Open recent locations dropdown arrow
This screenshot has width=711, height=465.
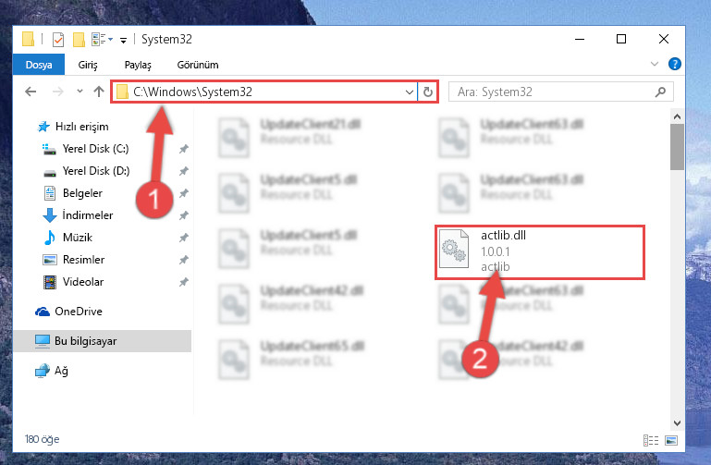pyautogui.click(x=80, y=92)
